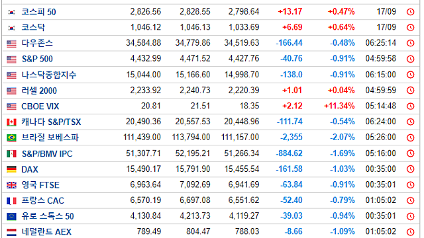The image size is (424, 238).
Task: Go to the 유로 스톡스 50 page
Action: pyautogui.click(x=48, y=216)
